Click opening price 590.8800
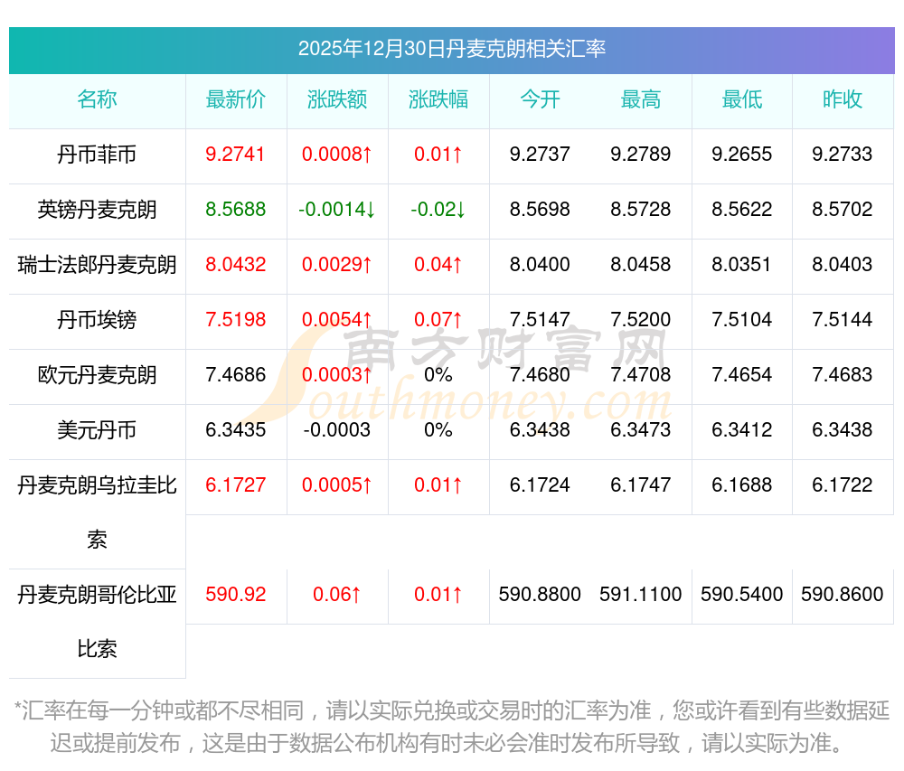This screenshot has height=771, width=904. (x=540, y=594)
